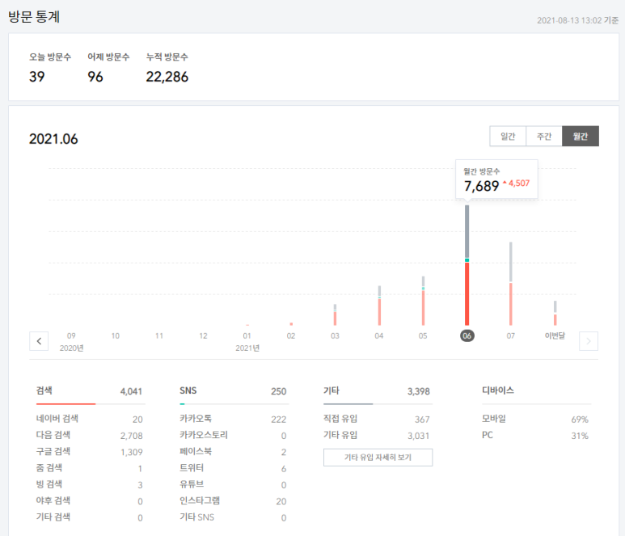Click the 빙 검색 row

pyautogui.click(x=89, y=484)
